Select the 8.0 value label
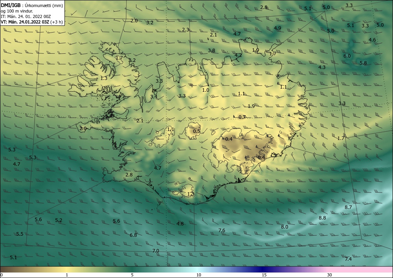Image resolution: width=393 pixels, height=278 pixels. (x=285, y=227)
